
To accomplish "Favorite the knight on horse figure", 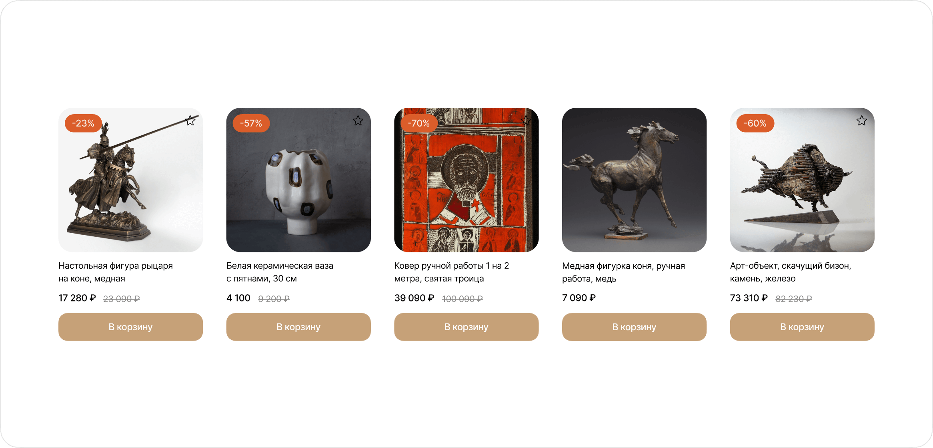I will [x=190, y=121].
